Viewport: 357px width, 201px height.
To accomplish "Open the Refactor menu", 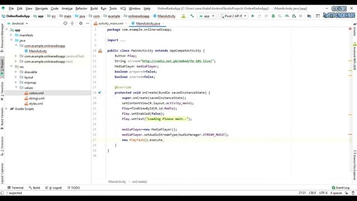I will 81,8.
